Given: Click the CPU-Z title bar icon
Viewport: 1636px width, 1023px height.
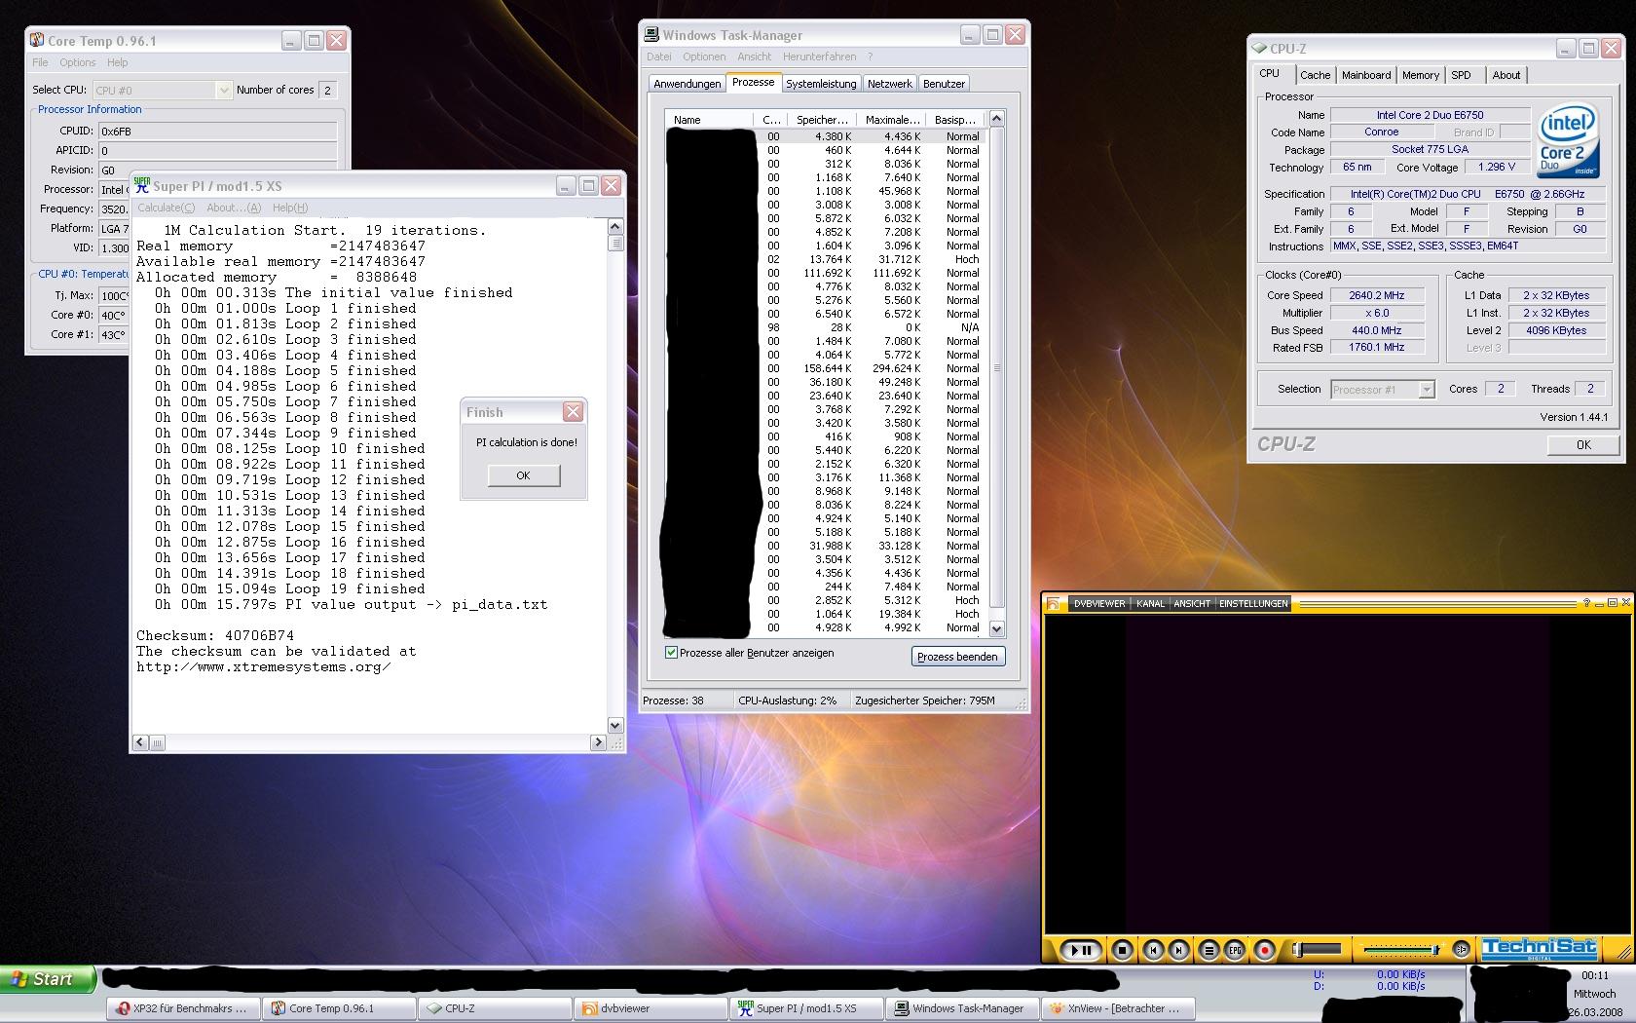Looking at the screenshot, I should click(x=1260, y=48).
